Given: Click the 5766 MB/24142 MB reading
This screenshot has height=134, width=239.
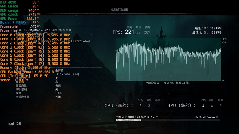Looking at the screenshot, I should [x=208, y=117].
